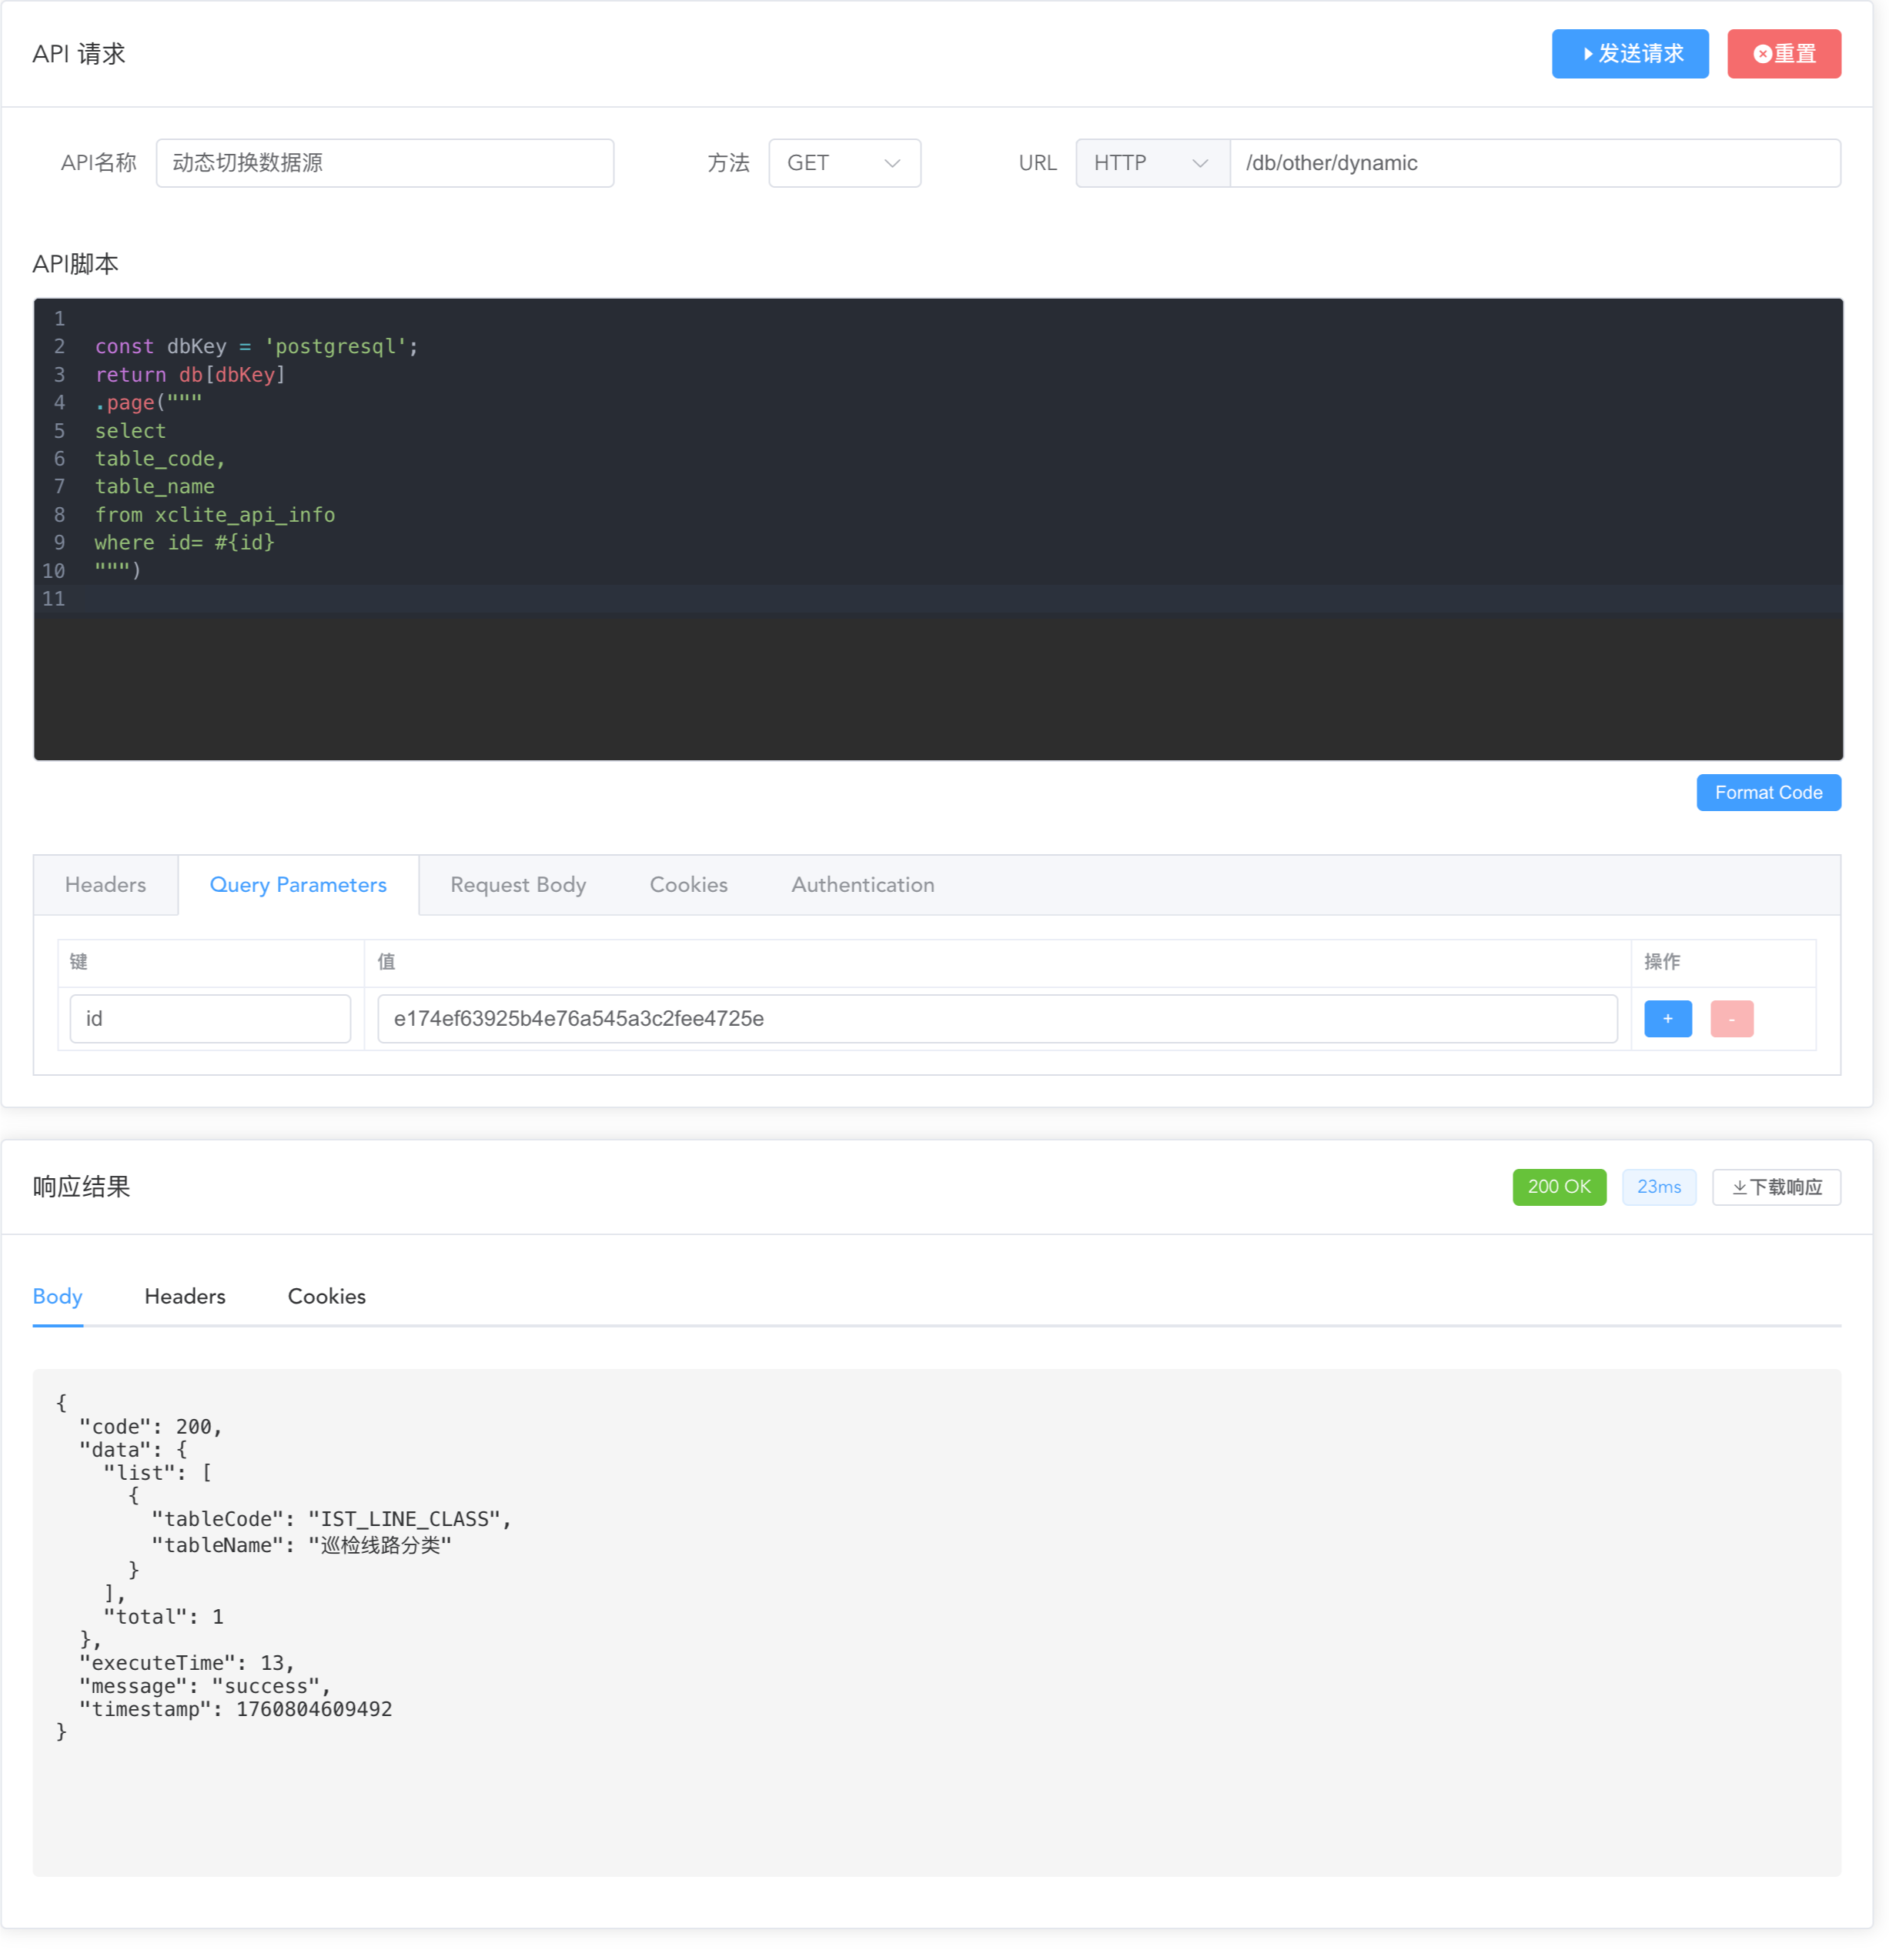This screenshot has height=1960, width=1889.
Task: Click the API名称 name input field
Action: (x=384, y=163)
